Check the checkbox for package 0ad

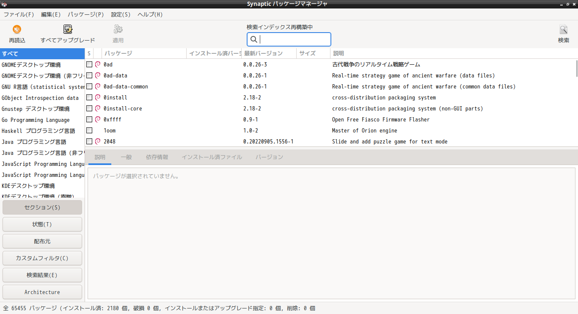click(89, 64)
